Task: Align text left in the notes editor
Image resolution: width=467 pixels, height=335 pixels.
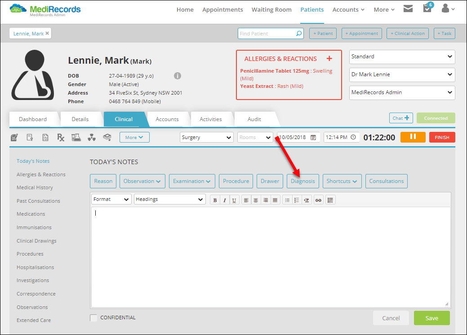Action: pos(246,200)
